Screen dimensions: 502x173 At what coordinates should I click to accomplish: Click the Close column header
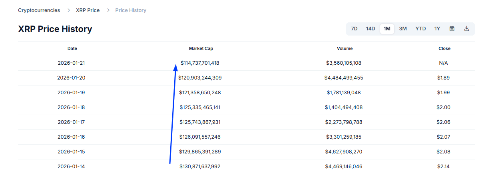click(x=444, y=48)
